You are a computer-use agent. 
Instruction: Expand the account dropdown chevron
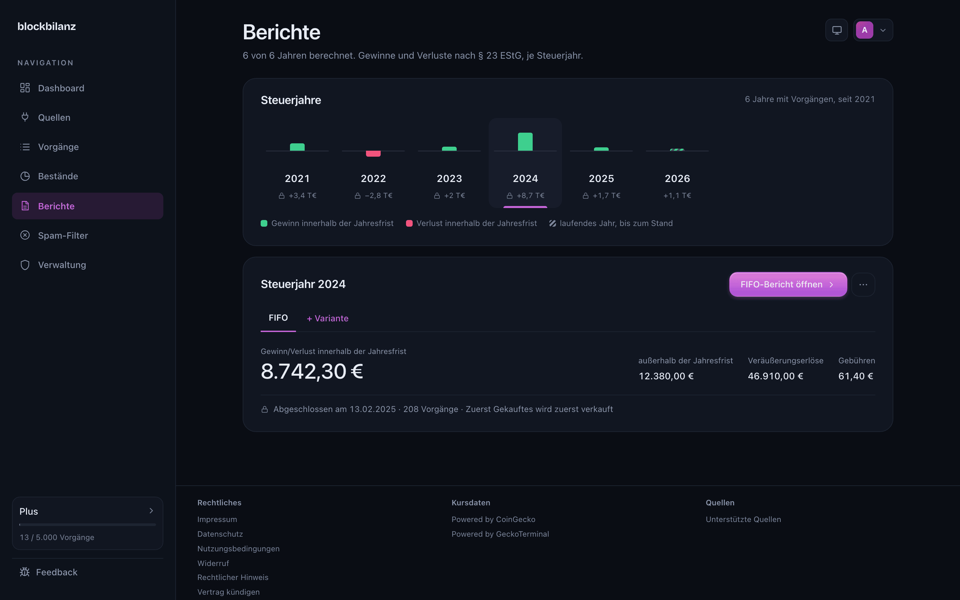883,30
